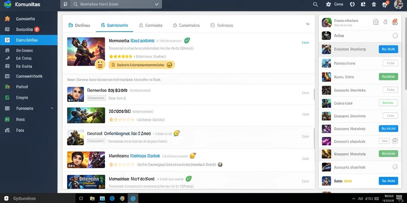This screenshot has width=407, height=203.
Task: Open the magnifier search icon in top bar
Action: click(315, 4)
